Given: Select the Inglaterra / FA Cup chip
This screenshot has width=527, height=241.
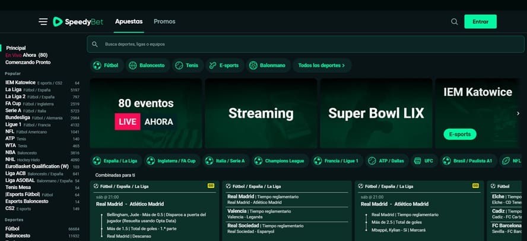Looking at the screenshot, I should pyautogui.click(x=172, y=161).
